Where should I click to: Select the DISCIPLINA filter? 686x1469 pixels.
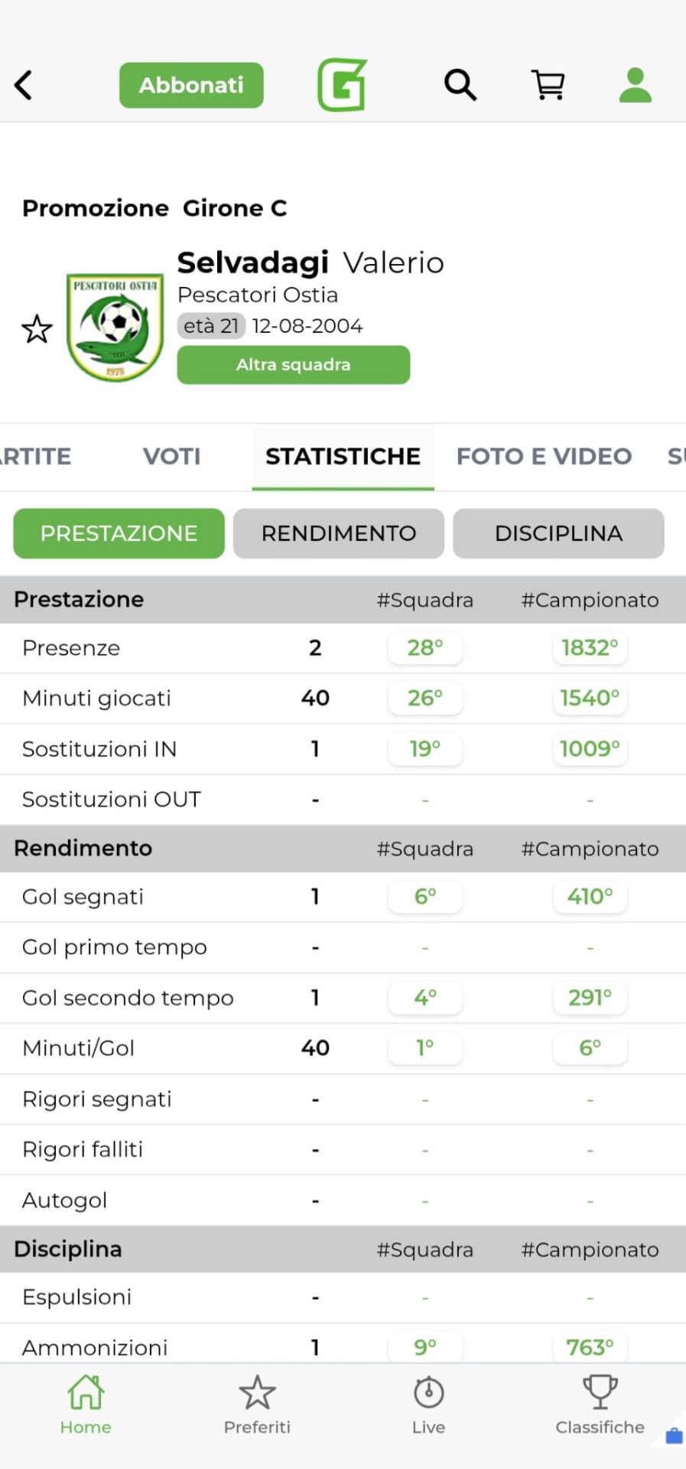[558, 533]
